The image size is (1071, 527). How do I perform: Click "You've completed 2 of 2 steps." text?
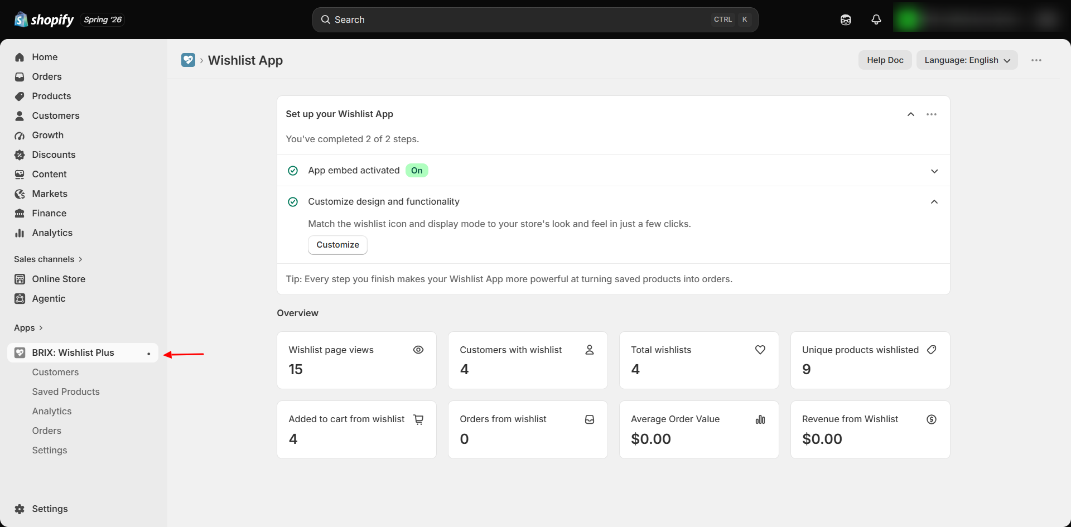353,139
